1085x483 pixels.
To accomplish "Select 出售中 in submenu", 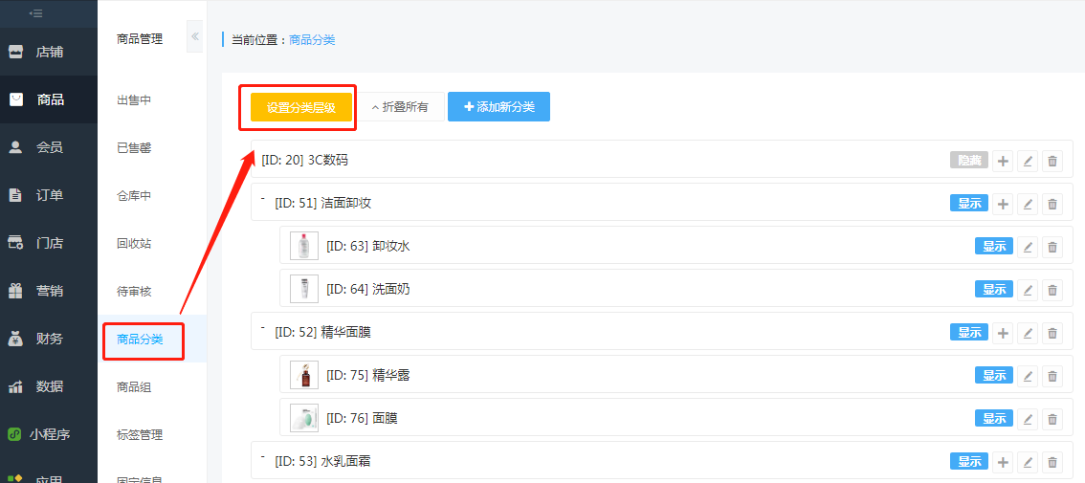I will [x=134, y=100].
